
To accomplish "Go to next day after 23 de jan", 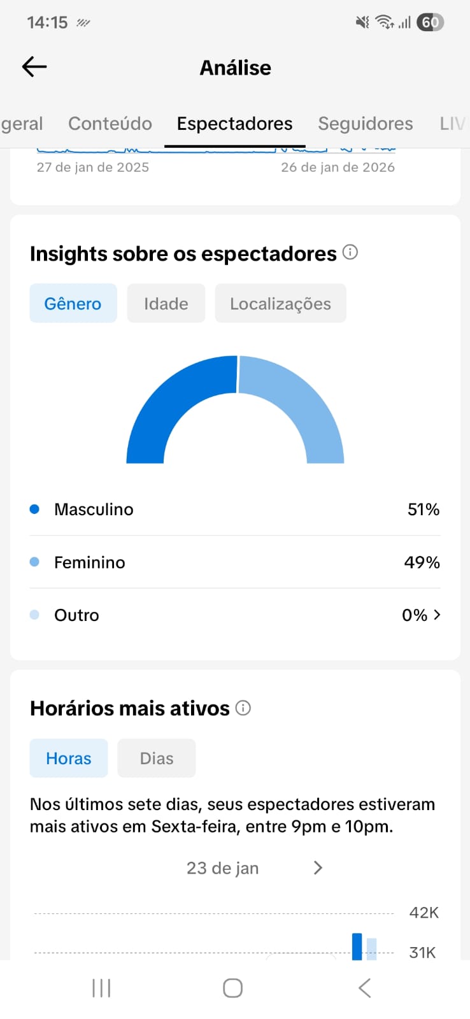I will (318, 868).
